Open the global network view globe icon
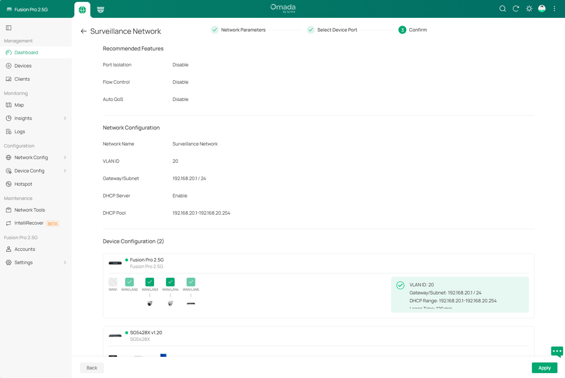 (82, 10)
